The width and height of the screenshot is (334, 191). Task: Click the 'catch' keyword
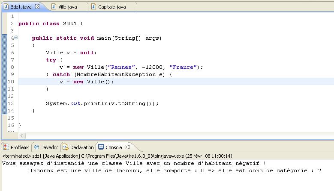pos(61,74)
